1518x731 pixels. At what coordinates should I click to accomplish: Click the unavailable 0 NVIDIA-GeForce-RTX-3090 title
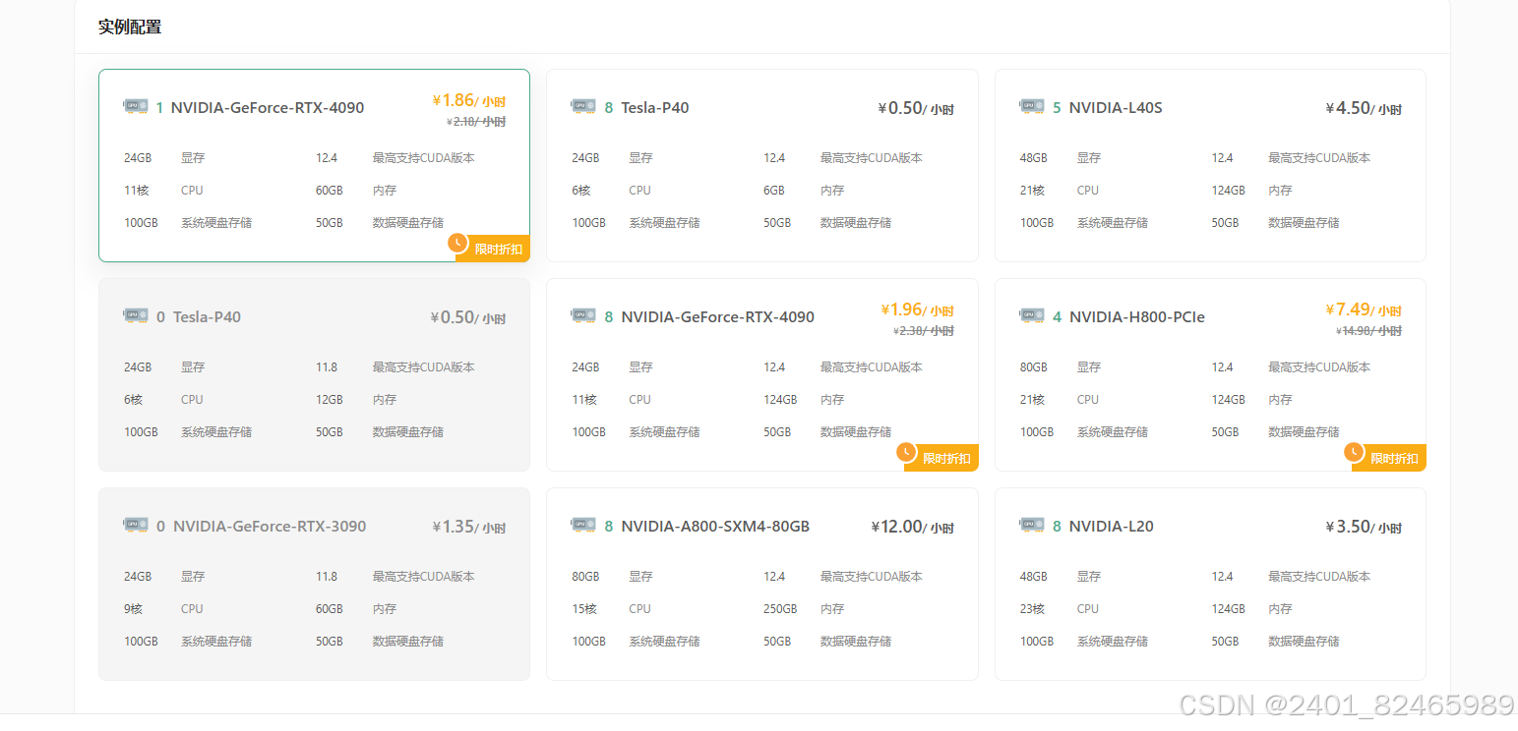[261, 527]
